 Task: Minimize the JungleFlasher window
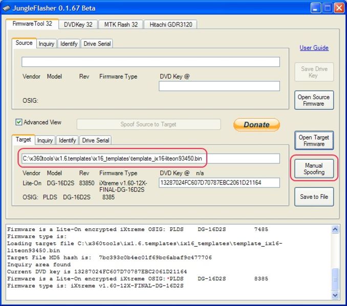point(316,8)
